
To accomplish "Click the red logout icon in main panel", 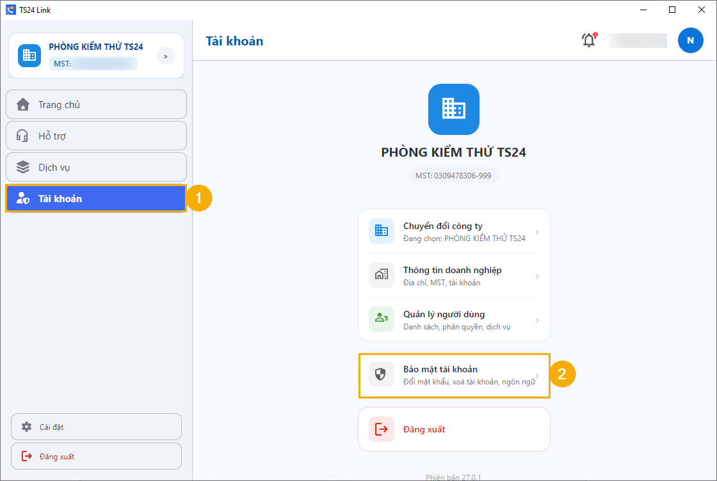I will 382,429.
